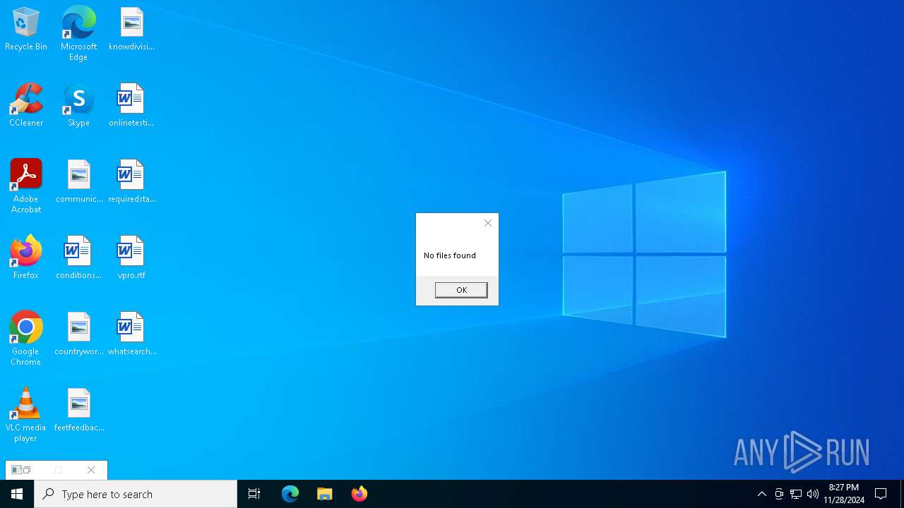Select the feetfeedbac... image file
Screen dimensions: 904x508
point(79,410)
